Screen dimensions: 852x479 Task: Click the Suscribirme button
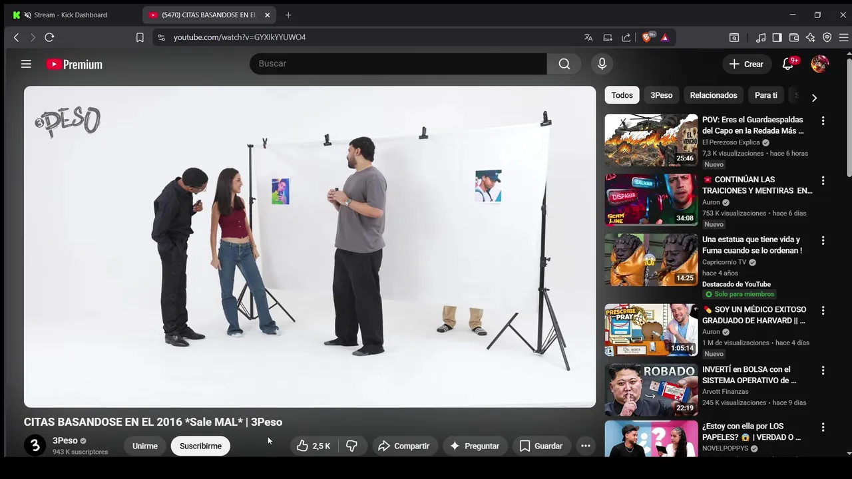pos(200,446)
